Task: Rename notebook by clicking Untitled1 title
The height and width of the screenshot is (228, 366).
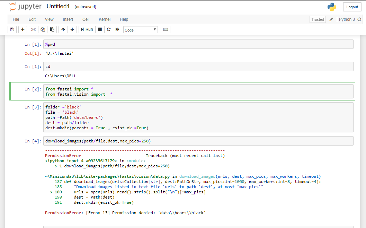Action: tap(58, 7)
